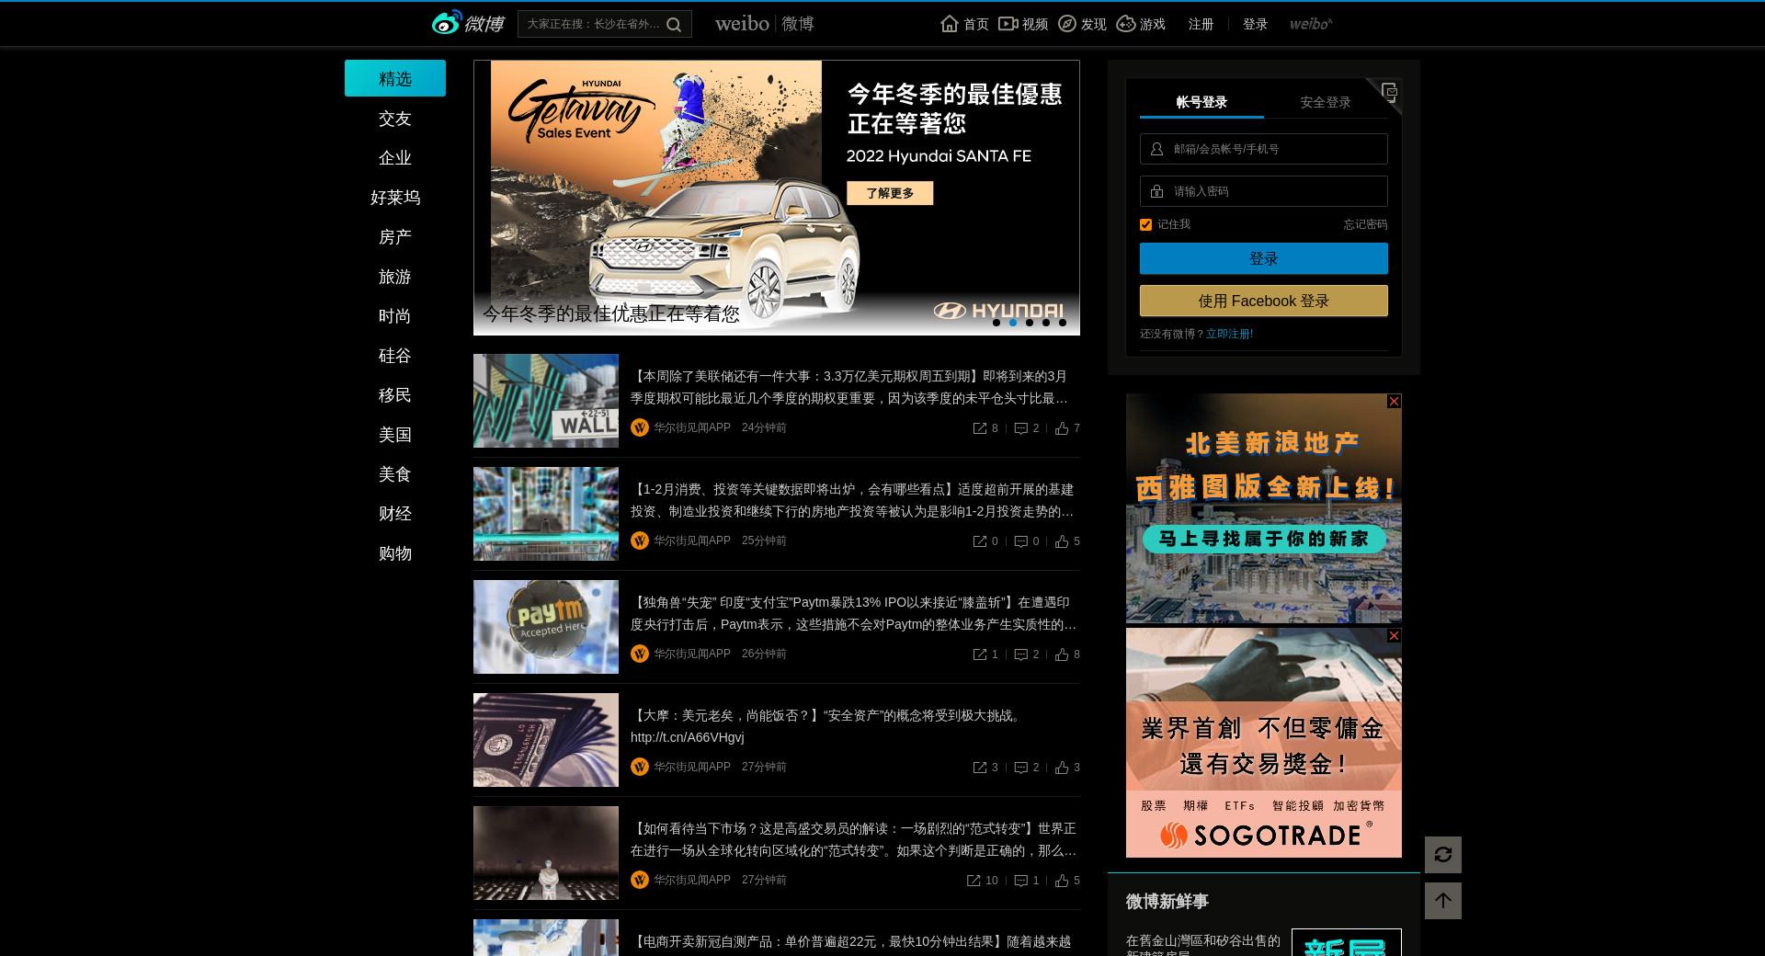The height and width of the screenshot is (956, 1765).
Task: Open 视频 video in top navigation
Action: [x=1023, y=24]
